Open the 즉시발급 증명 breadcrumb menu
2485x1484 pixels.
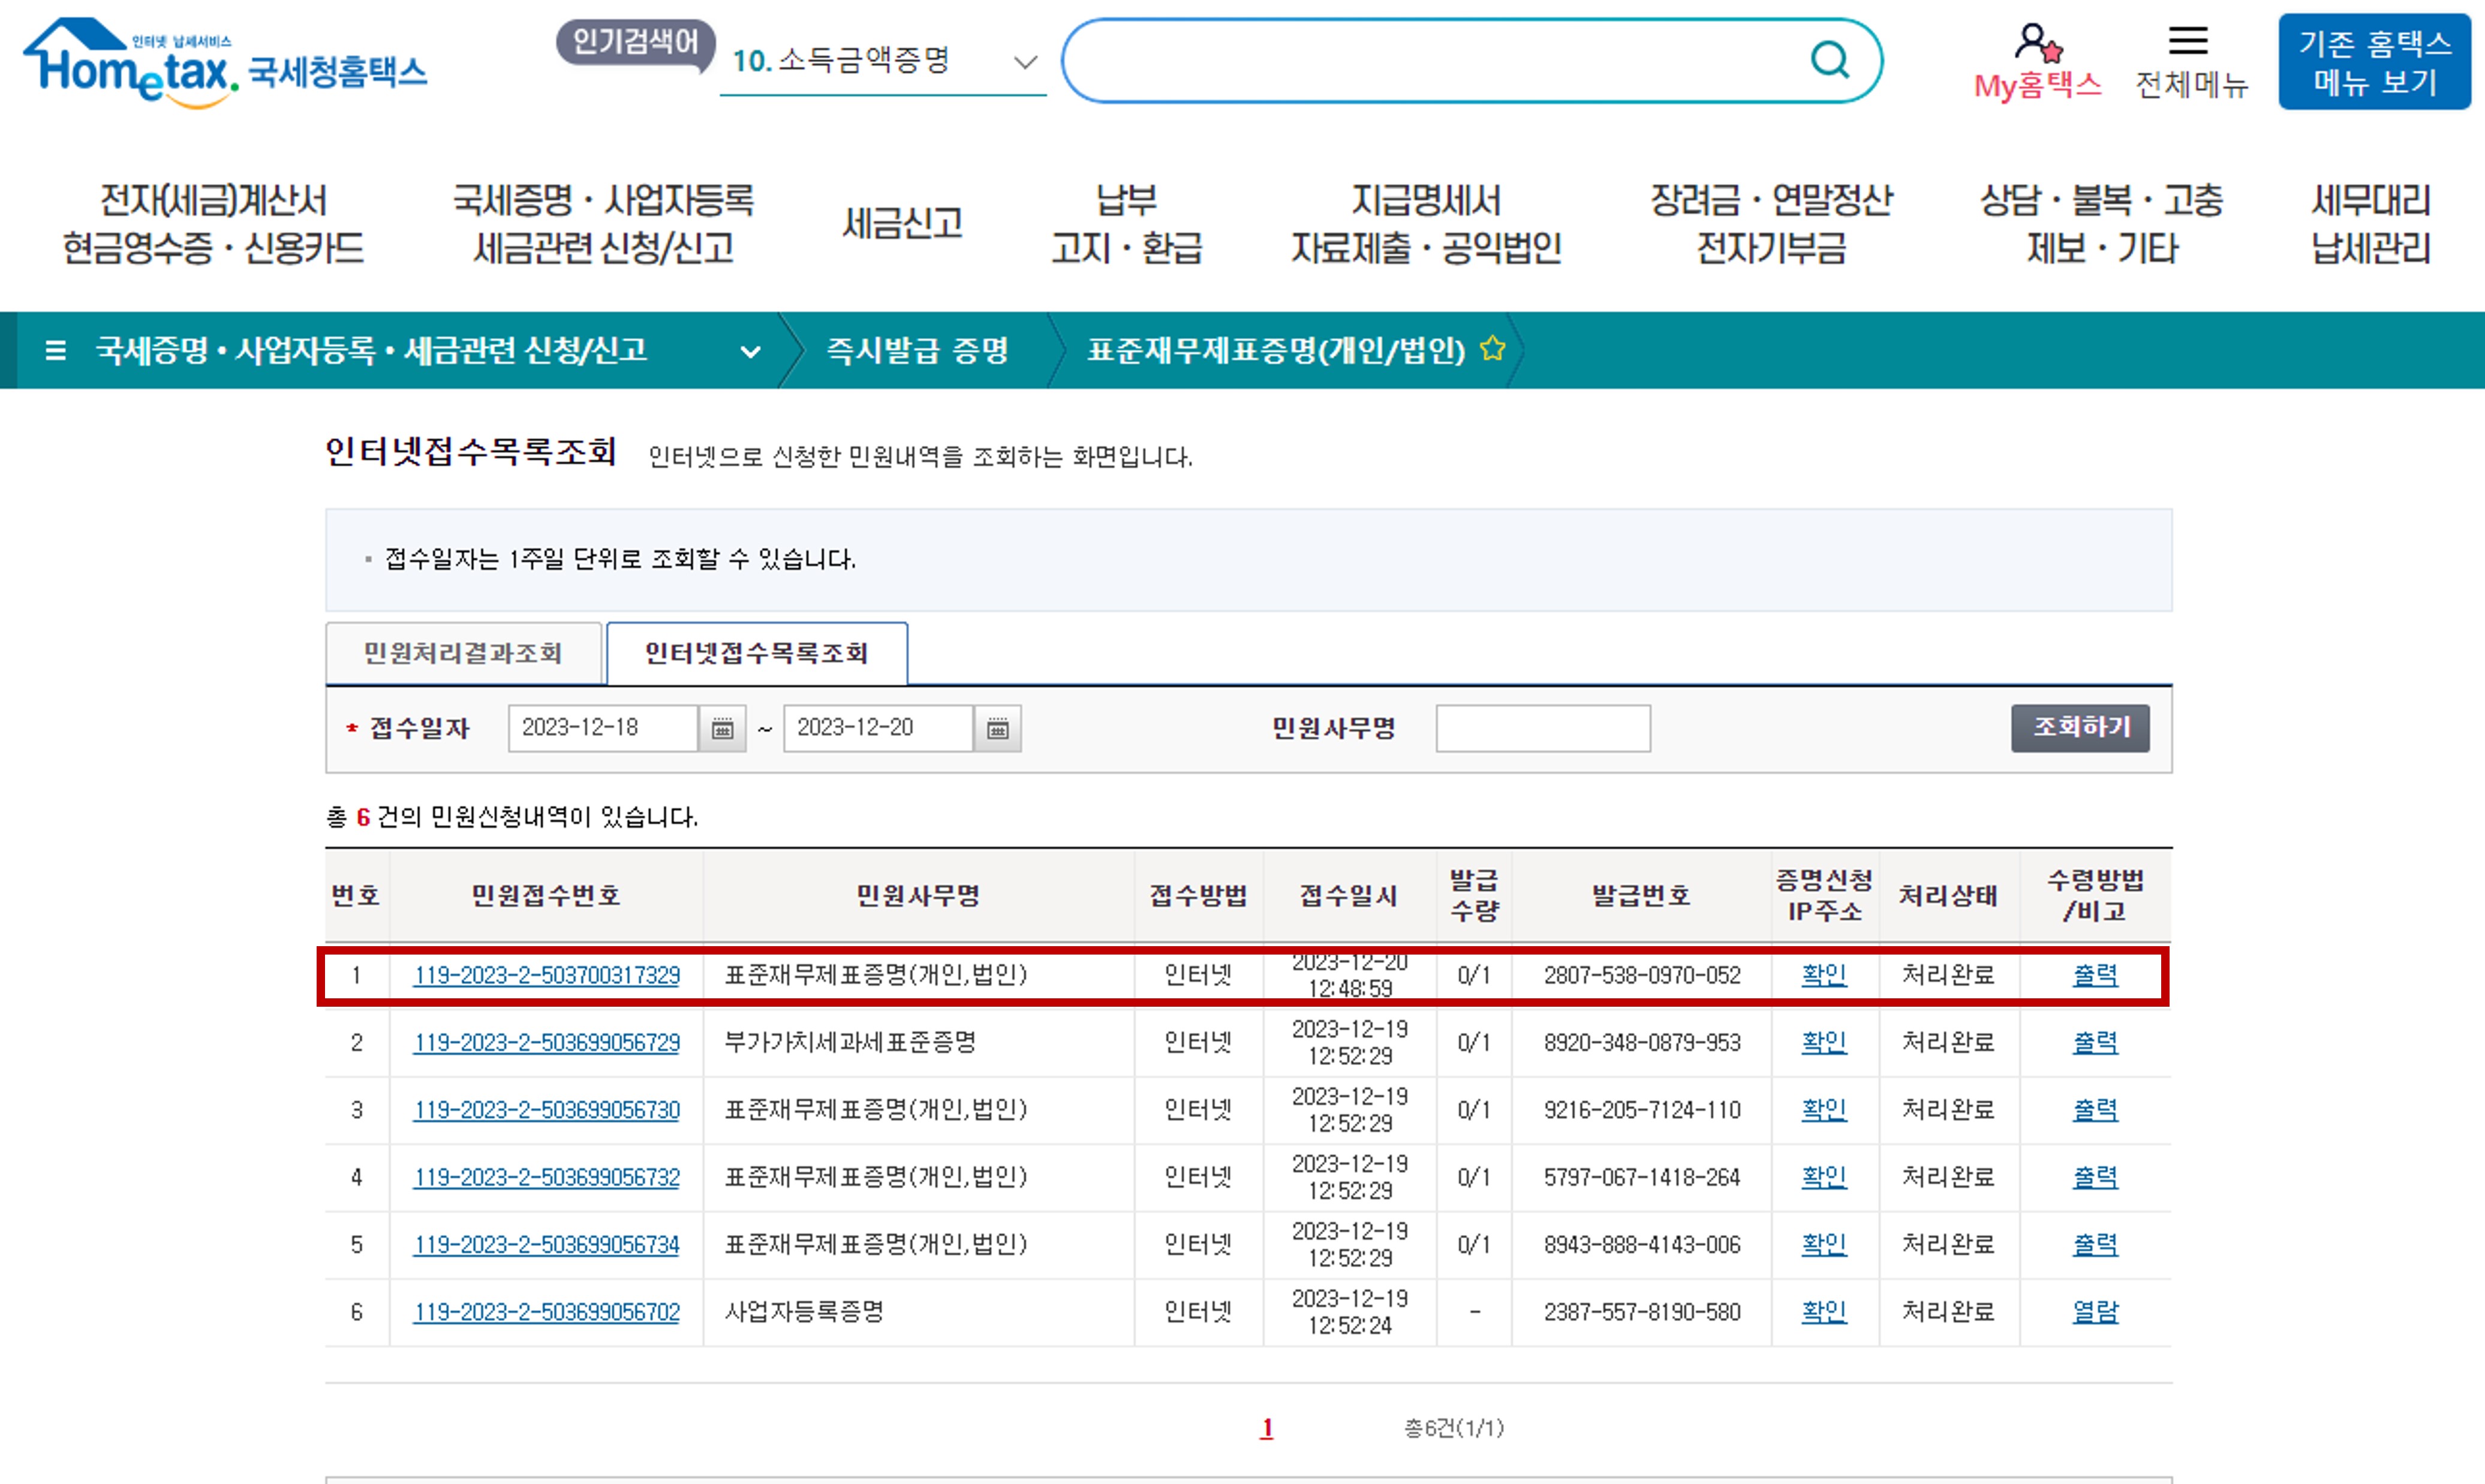(x=917, y=350)
